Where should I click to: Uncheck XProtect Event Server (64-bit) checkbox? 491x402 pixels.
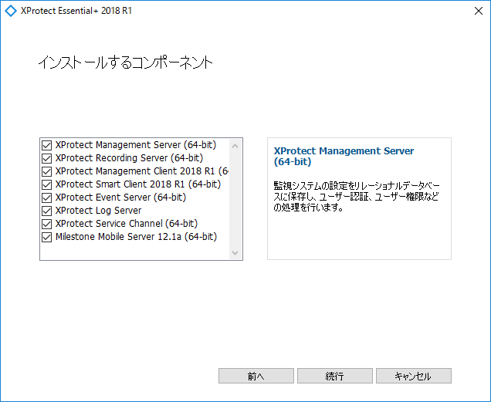tap(46, 198)
